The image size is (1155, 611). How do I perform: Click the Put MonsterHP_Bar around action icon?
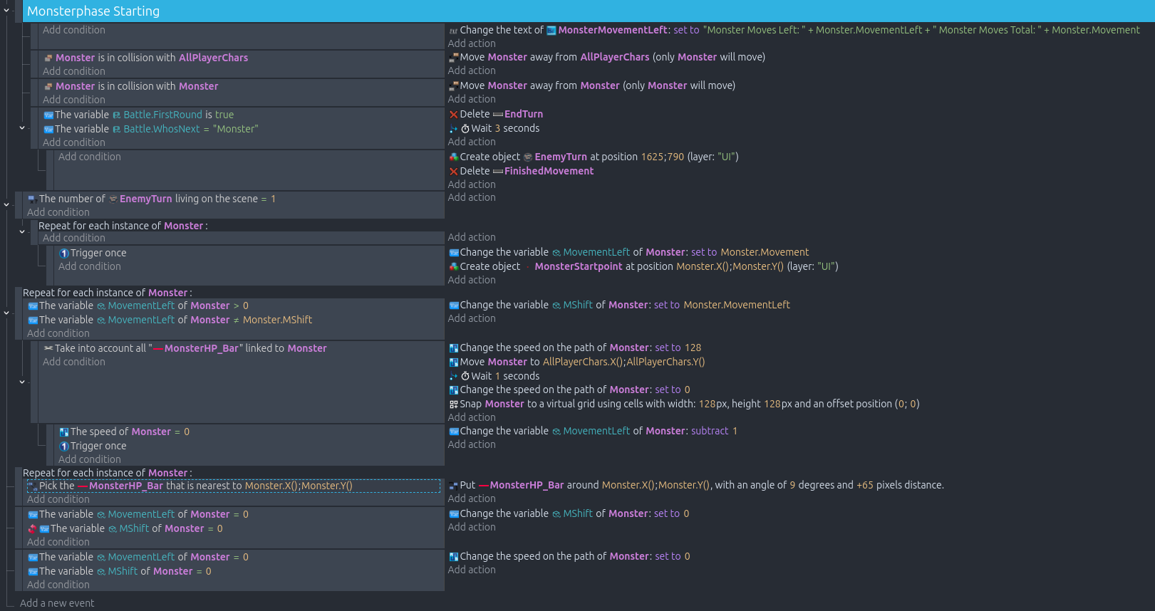[x=453, y=486]
